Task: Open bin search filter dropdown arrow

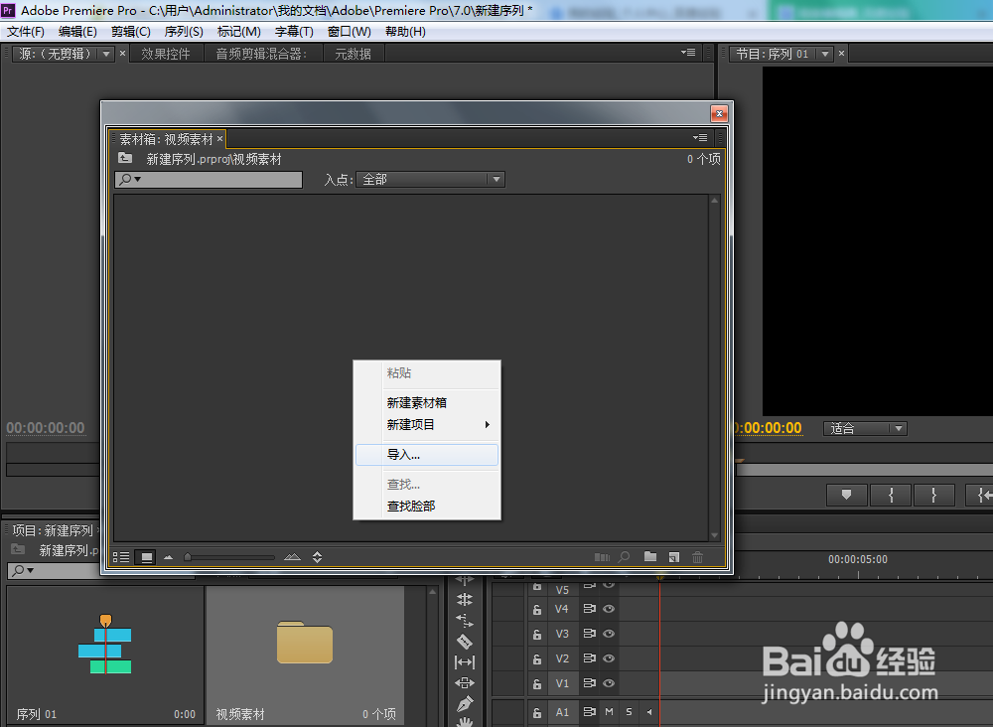Action: 137,179
